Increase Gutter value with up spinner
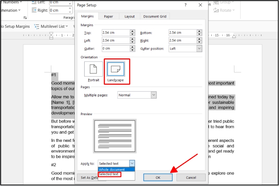Image resolution: width=279 pixels, height=186 pixels. click(133, 47)
